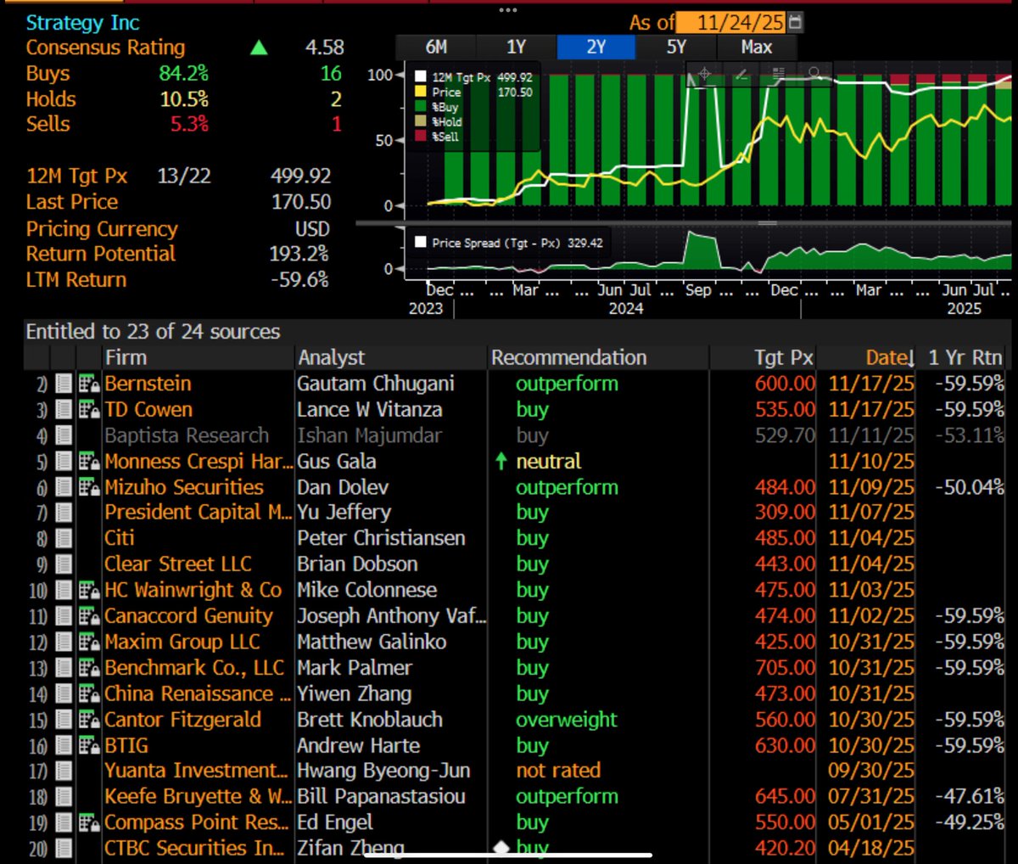
Task: Sort by the Date column header
Action: 889,357
